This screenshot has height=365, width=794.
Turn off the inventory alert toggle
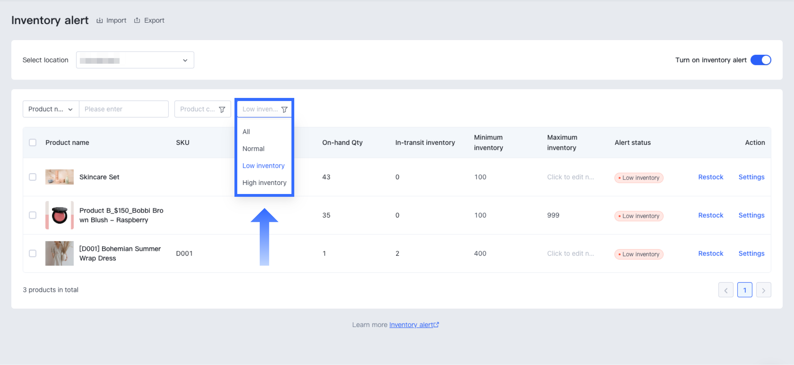(761, 60)
